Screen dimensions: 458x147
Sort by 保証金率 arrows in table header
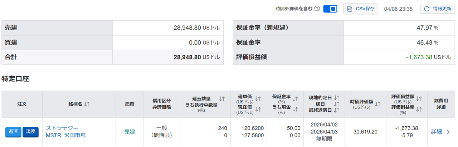(296, 98)
